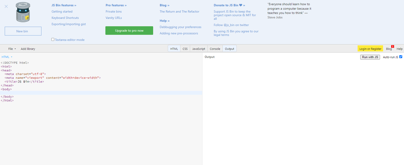Click the Run with JS button
The width and height of the screenshot is (404, 165).
[370, 57]
